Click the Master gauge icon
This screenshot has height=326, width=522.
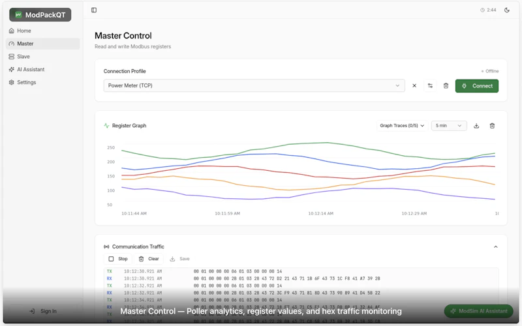click(x=11, y=44)
